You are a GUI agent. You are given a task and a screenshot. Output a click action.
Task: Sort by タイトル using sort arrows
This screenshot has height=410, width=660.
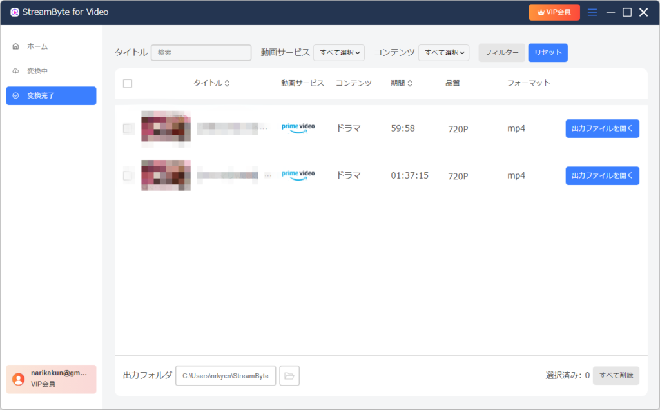point(227,83)
